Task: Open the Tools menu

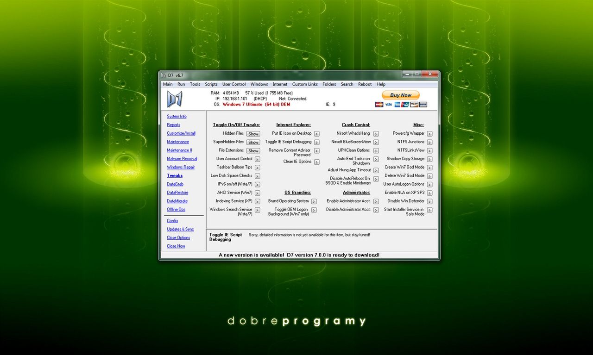Action: [x=195, y=84]
